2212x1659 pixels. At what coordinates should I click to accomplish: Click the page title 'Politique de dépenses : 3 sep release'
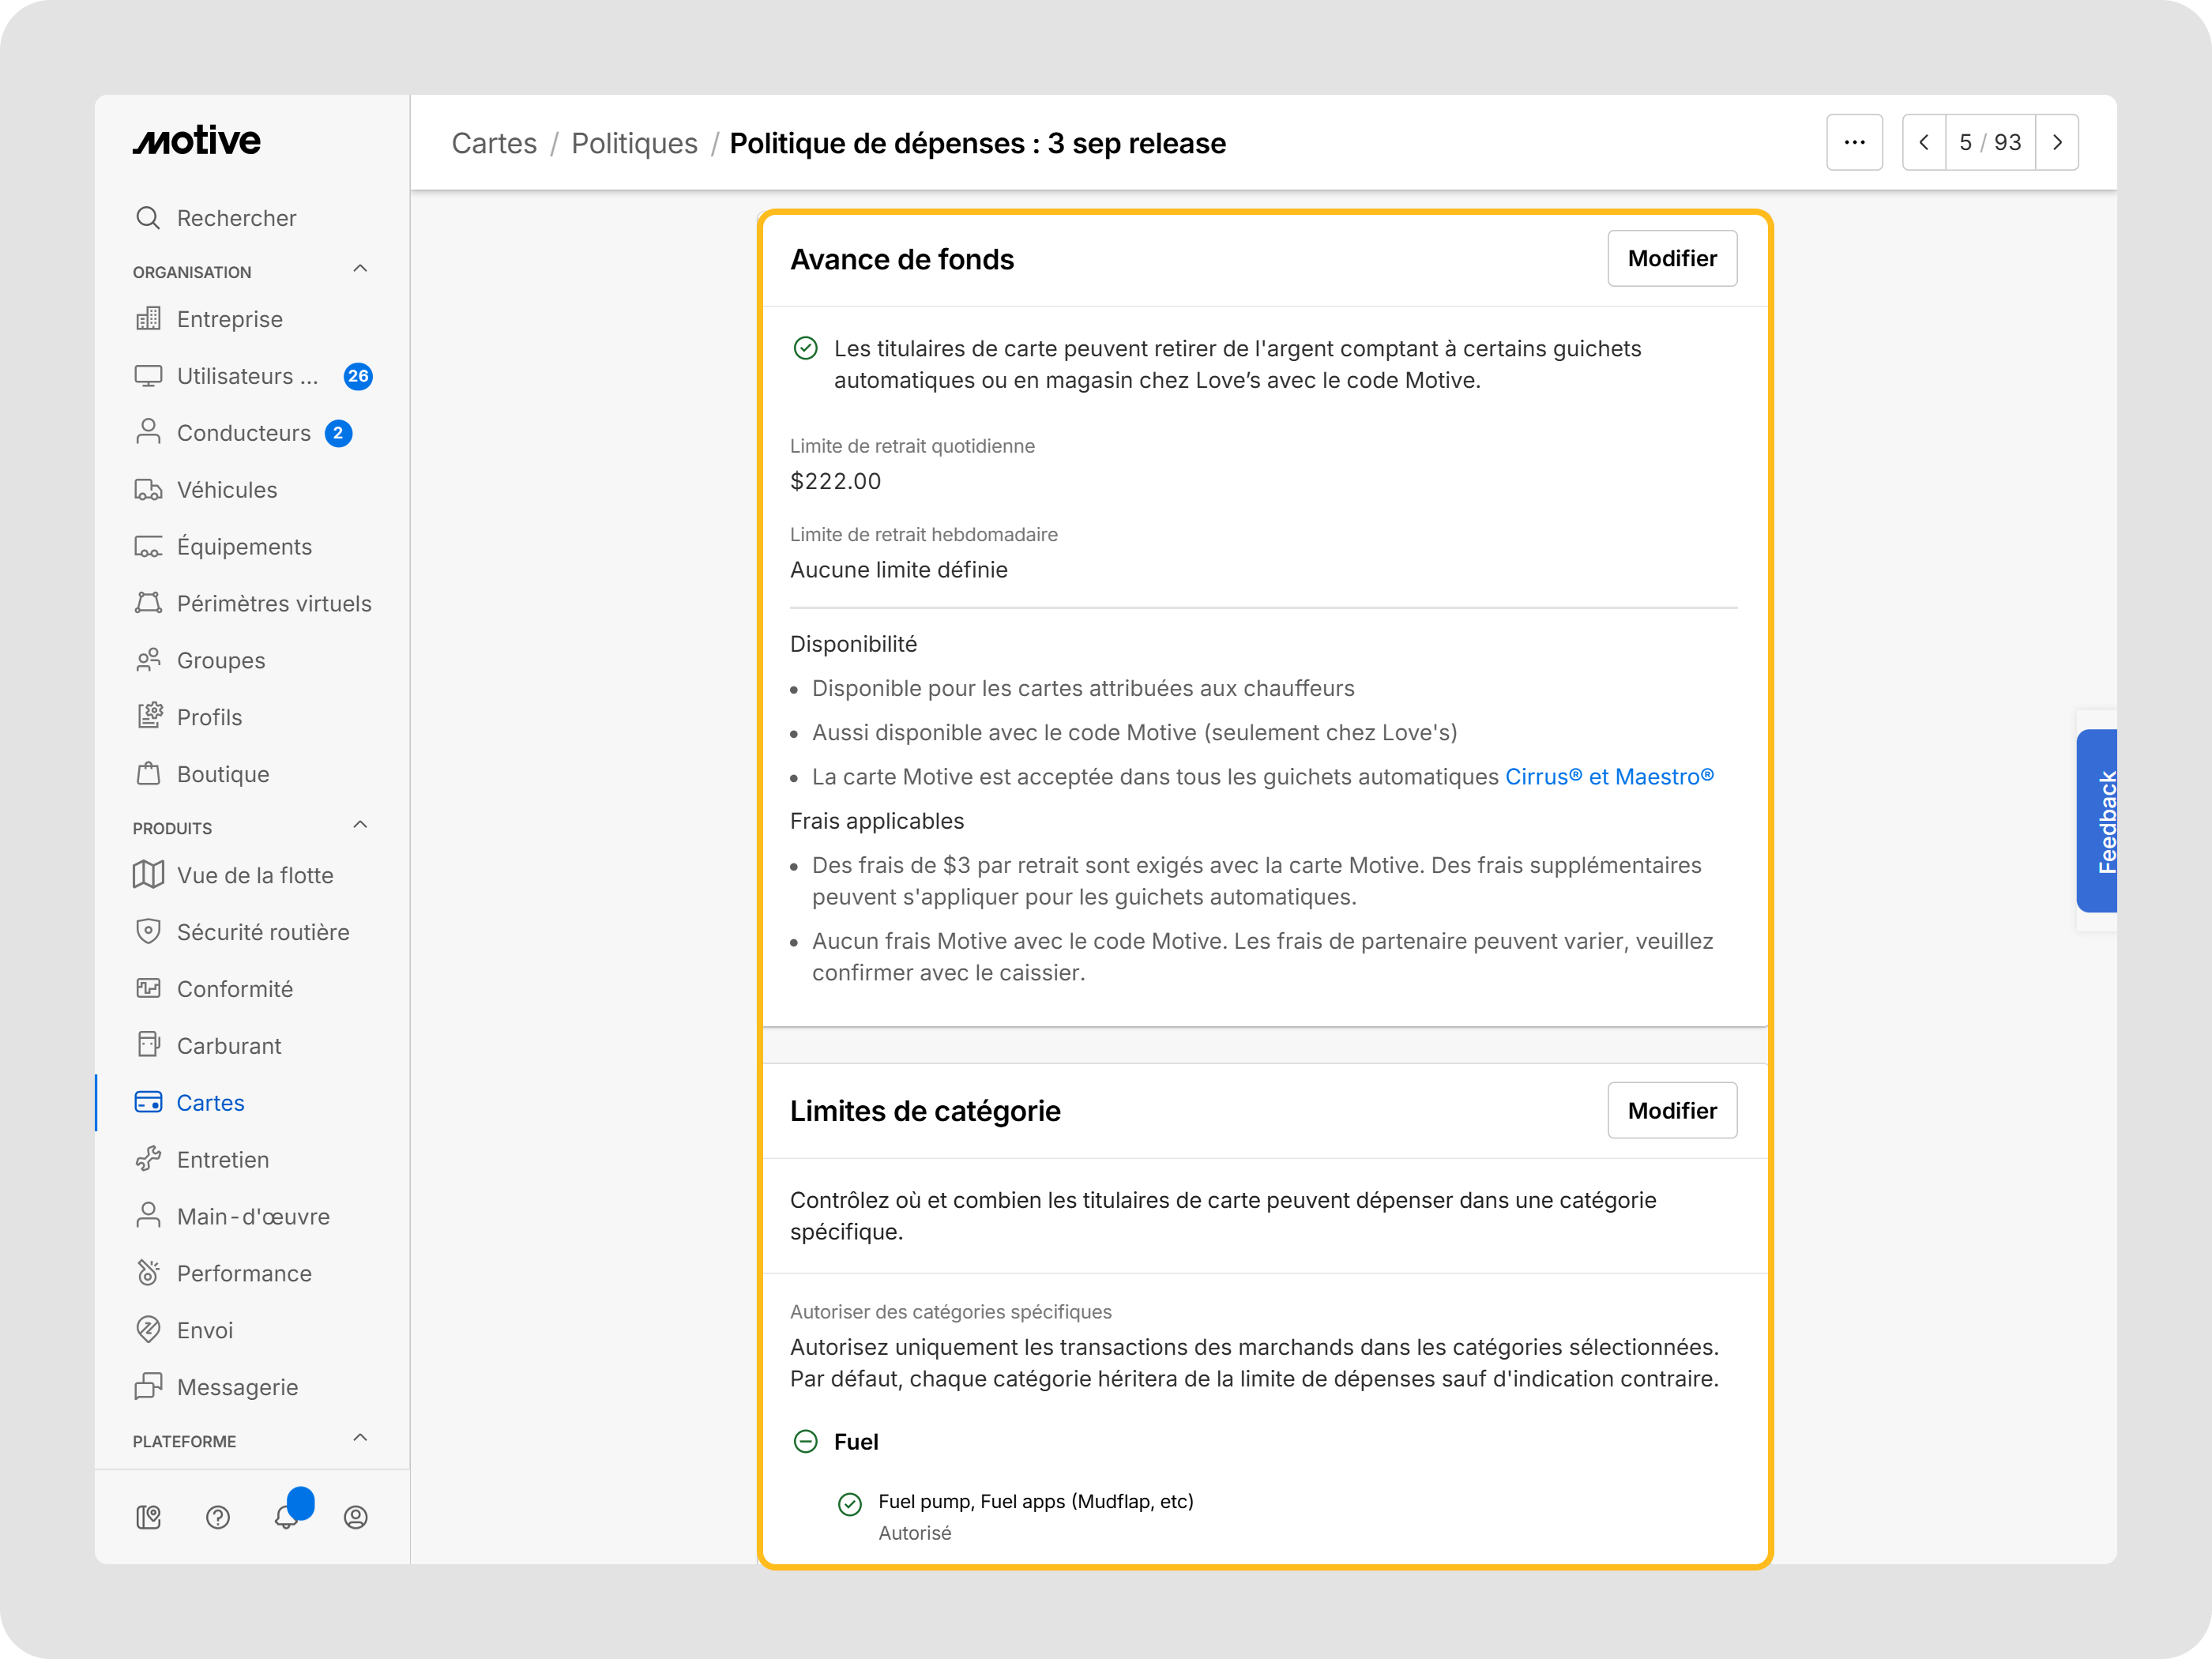[977, 143]
